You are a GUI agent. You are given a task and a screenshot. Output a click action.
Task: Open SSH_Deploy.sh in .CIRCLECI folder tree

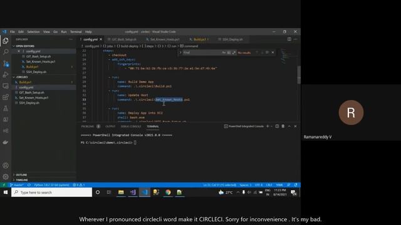(x=29, y=103)
